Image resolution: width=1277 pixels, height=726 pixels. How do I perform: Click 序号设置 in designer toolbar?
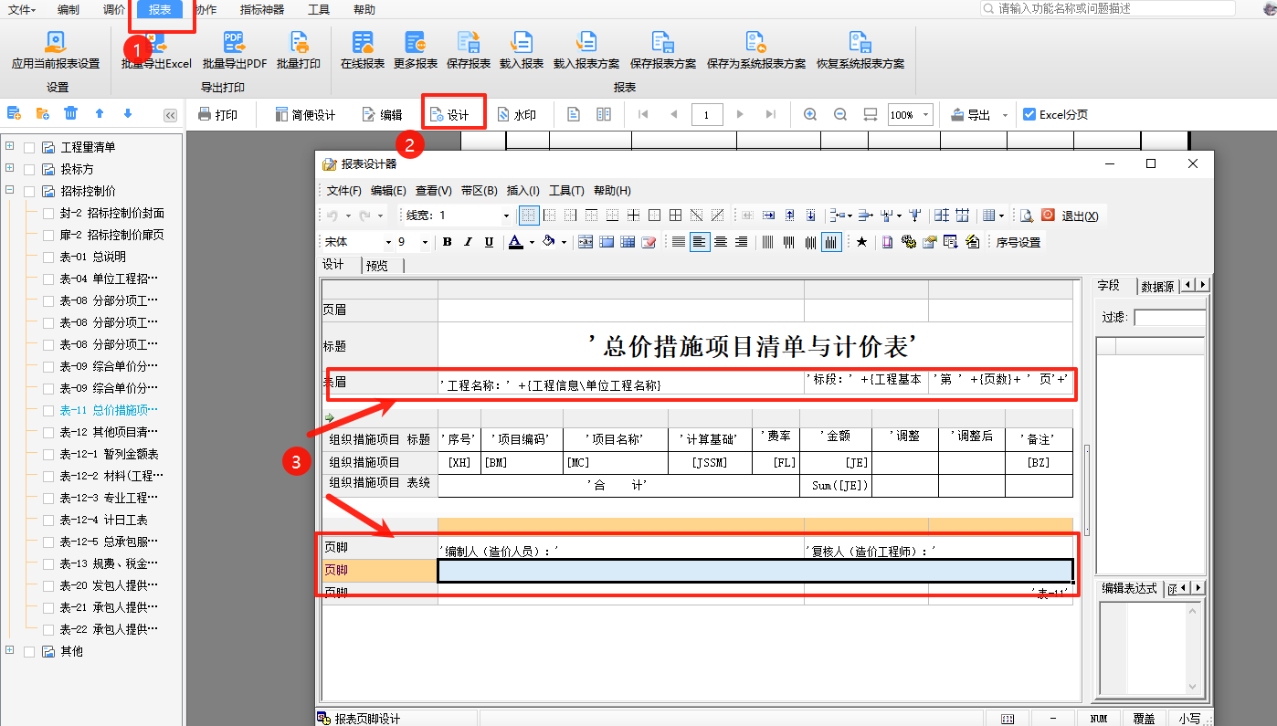click(1018, 242)
